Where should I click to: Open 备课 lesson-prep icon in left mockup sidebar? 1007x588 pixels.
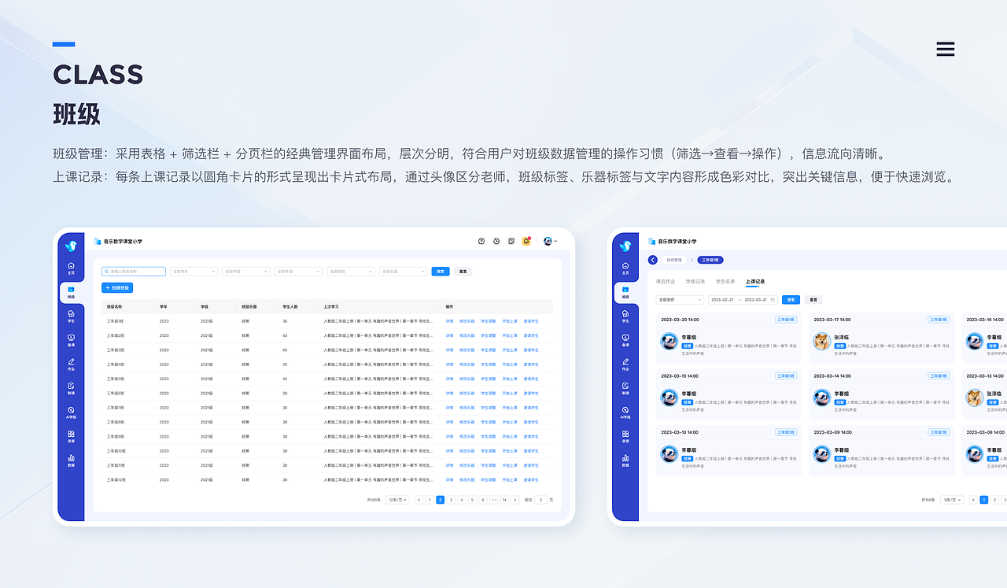click(72, 340)
